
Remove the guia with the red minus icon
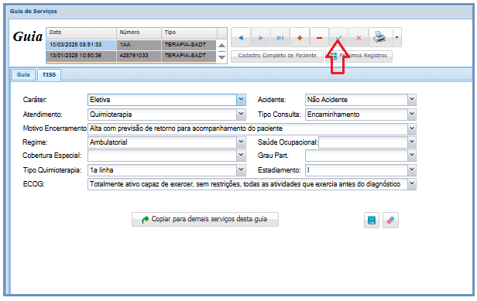[319, 38]
